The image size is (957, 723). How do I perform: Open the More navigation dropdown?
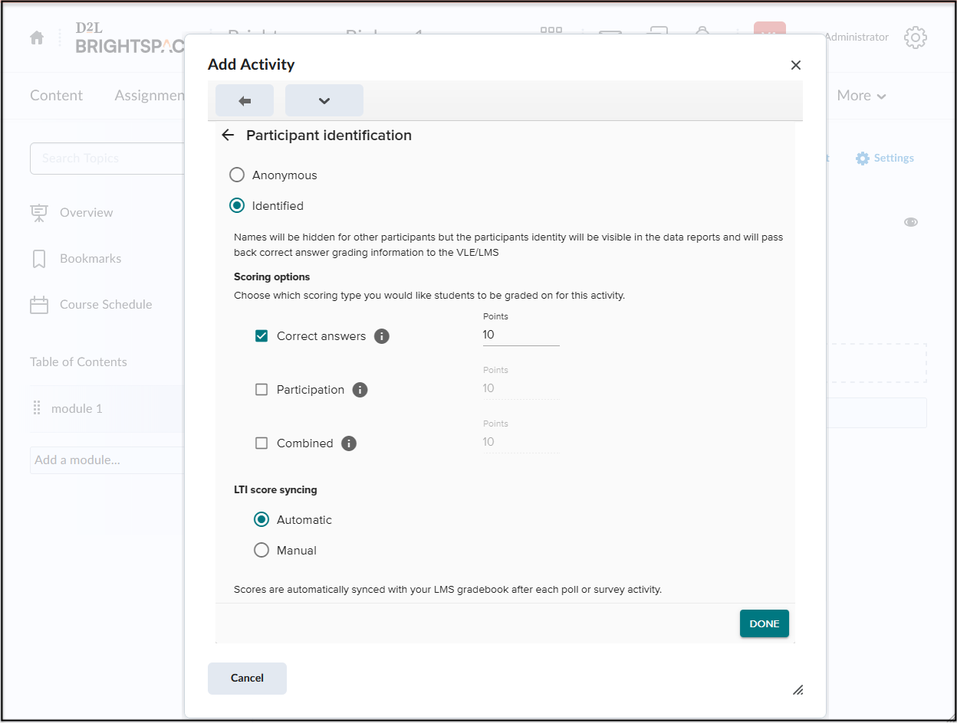pyautogui.click(x=860, y=96)
